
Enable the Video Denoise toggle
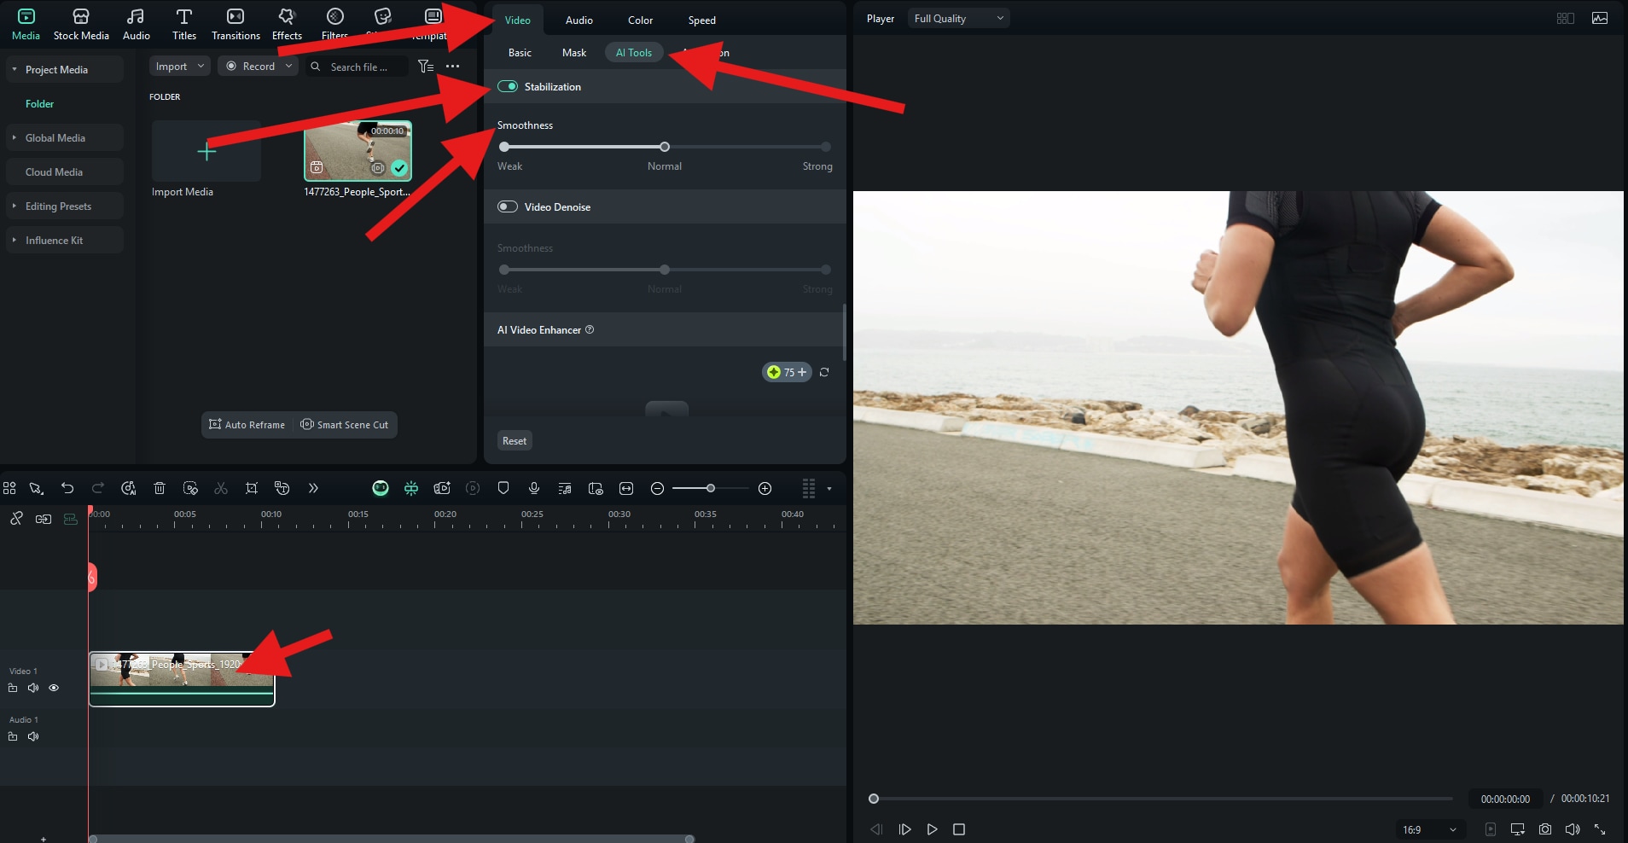click(508, 206)
